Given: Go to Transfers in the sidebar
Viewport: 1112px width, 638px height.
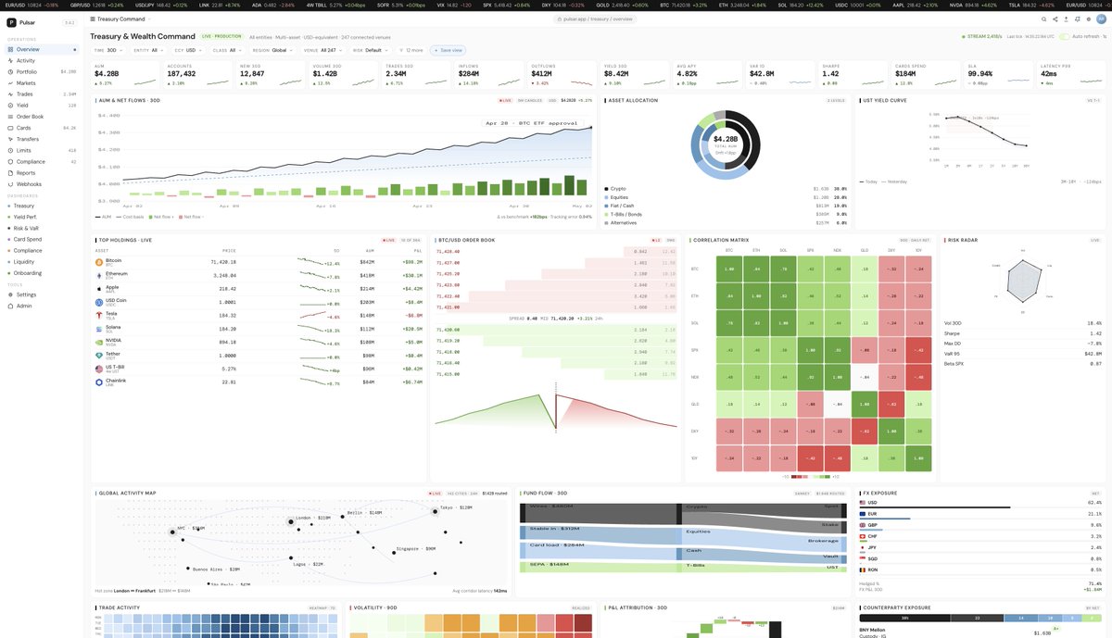Looking at the screenshot, I should pyautogui.click(x=42, y=139).
